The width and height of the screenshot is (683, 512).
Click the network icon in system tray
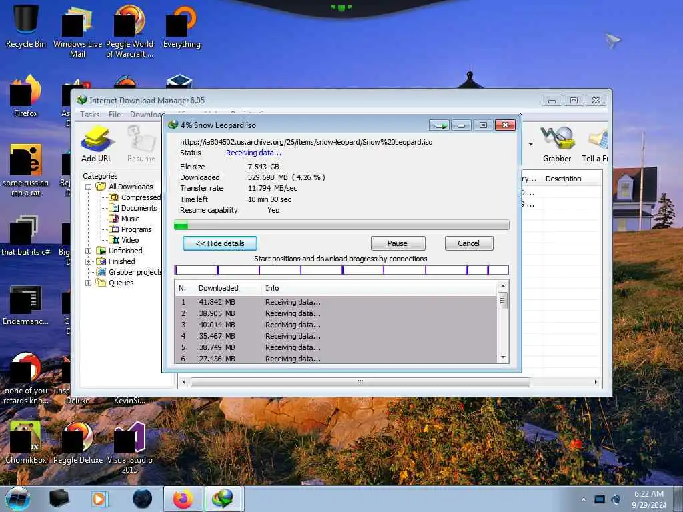[600, 499]
